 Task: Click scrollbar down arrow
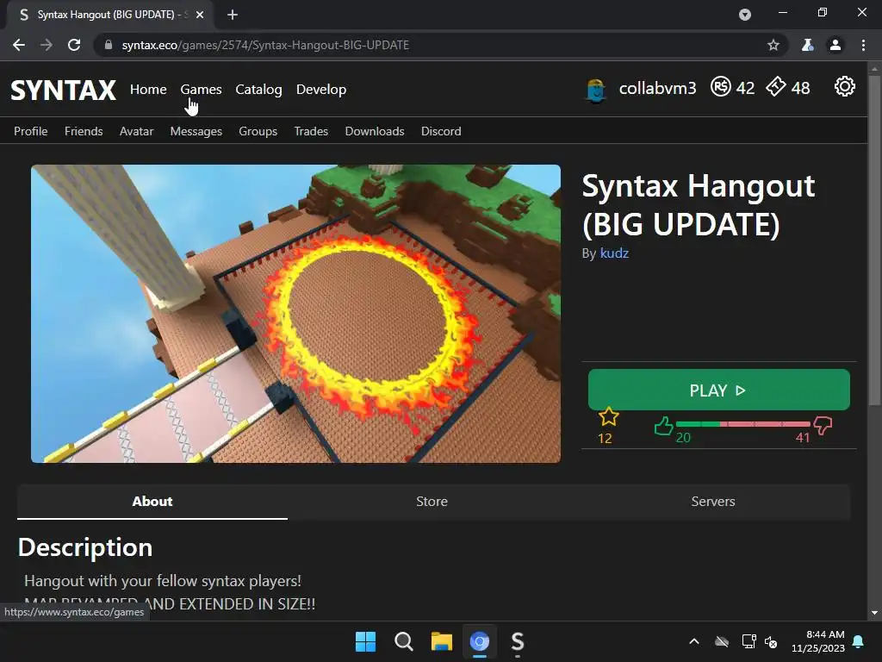point(874,613)
